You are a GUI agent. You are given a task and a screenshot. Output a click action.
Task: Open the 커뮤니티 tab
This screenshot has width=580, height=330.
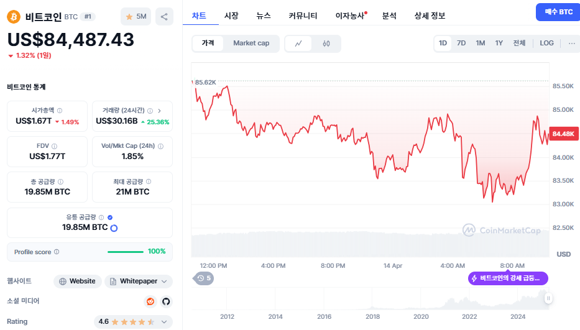(303, 16)
